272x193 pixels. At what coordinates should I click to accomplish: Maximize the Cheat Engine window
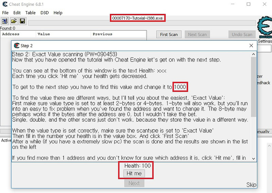click(249, 4)
